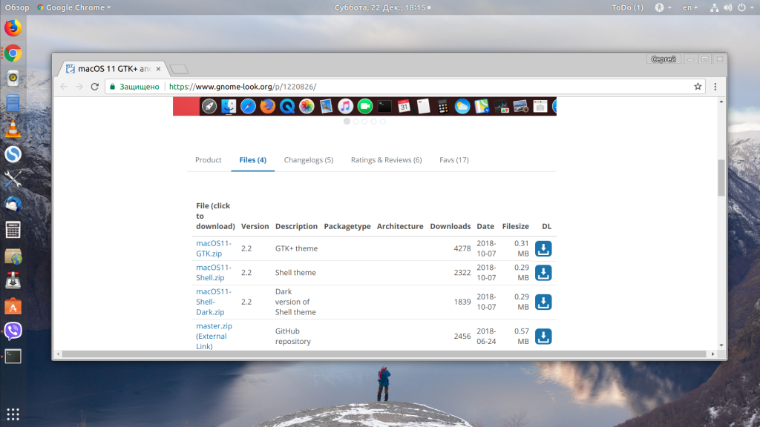
Task: Switch to the second carousel dot
Action: [356, 121]
